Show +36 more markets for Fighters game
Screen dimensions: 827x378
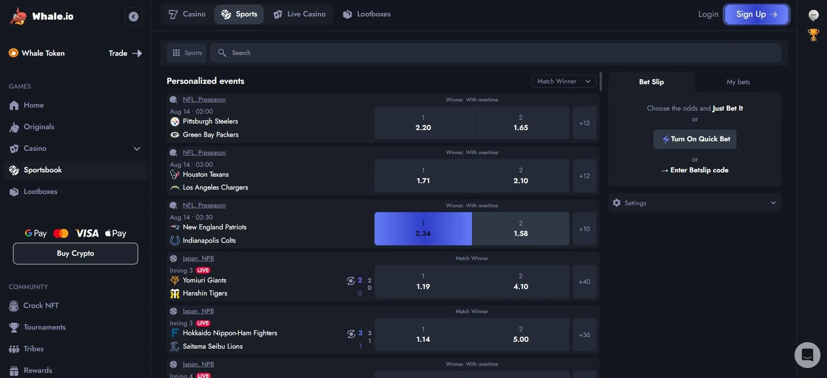pos(585,335)
